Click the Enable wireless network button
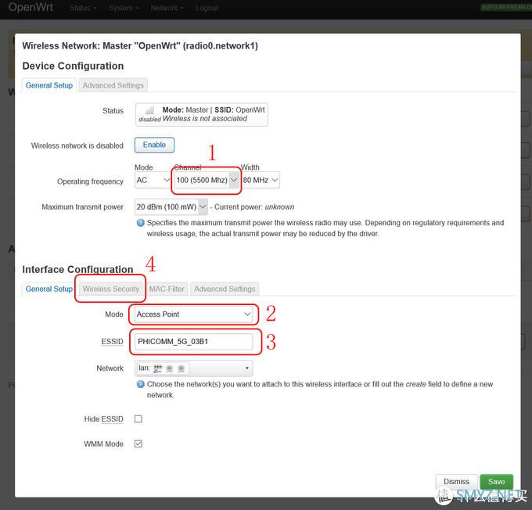The height and width of the screenshot is (510, 532). coord(154,145)
